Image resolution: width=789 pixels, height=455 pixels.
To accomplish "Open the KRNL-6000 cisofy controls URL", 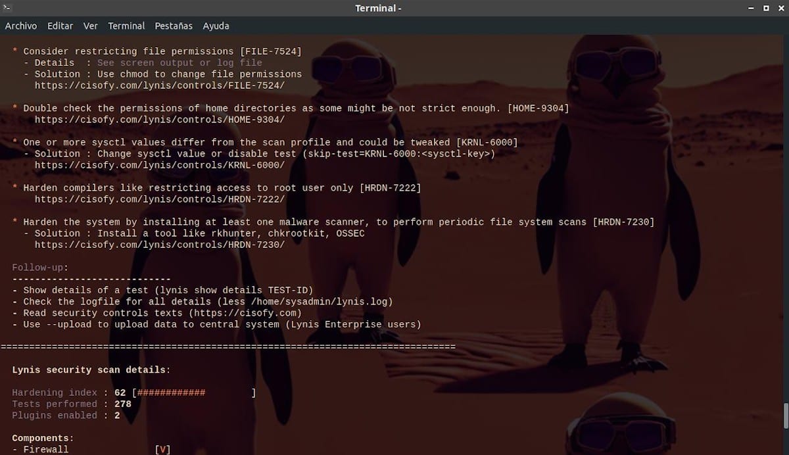I will pyautogui.click(x=160, y=165).
